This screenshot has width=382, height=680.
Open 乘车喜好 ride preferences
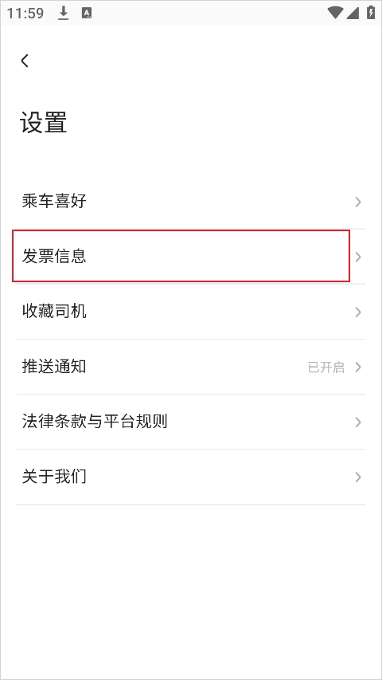191,202
